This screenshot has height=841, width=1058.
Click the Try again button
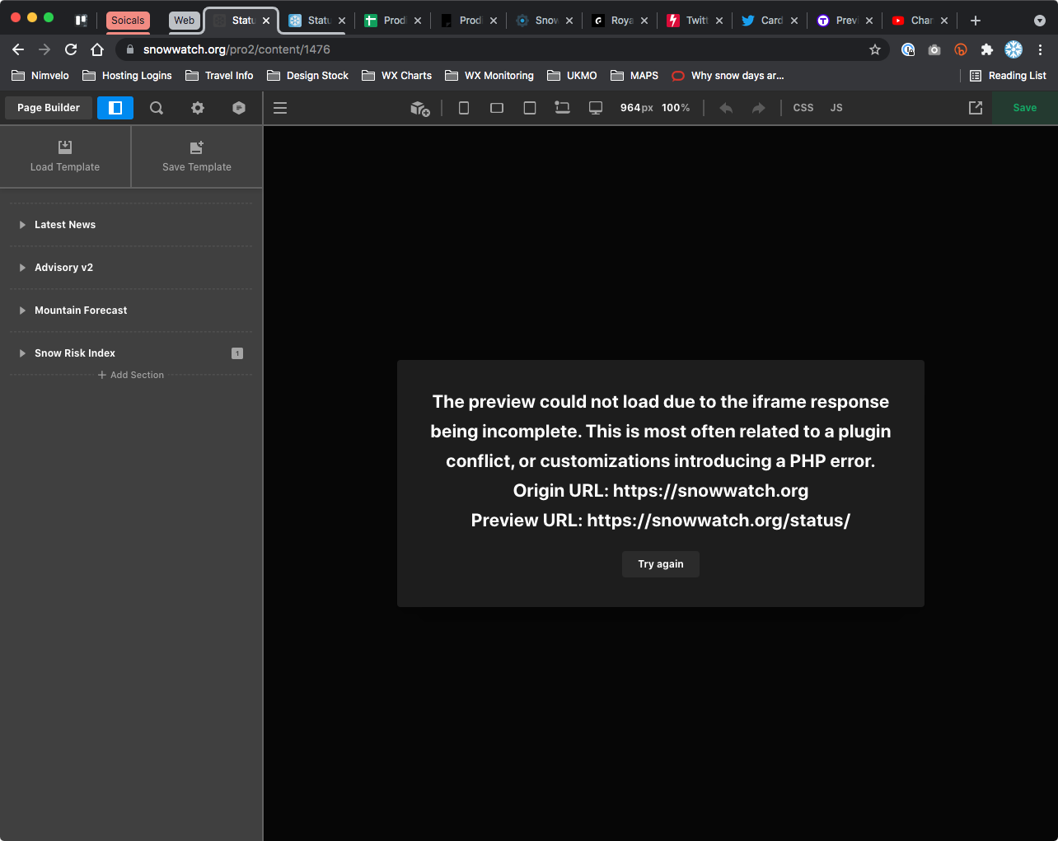(661, 564)
